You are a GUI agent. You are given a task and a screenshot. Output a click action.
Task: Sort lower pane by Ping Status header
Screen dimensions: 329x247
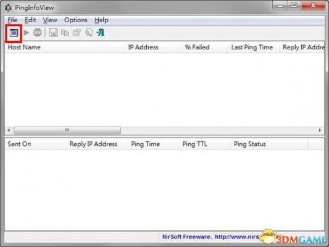(269, 144)
